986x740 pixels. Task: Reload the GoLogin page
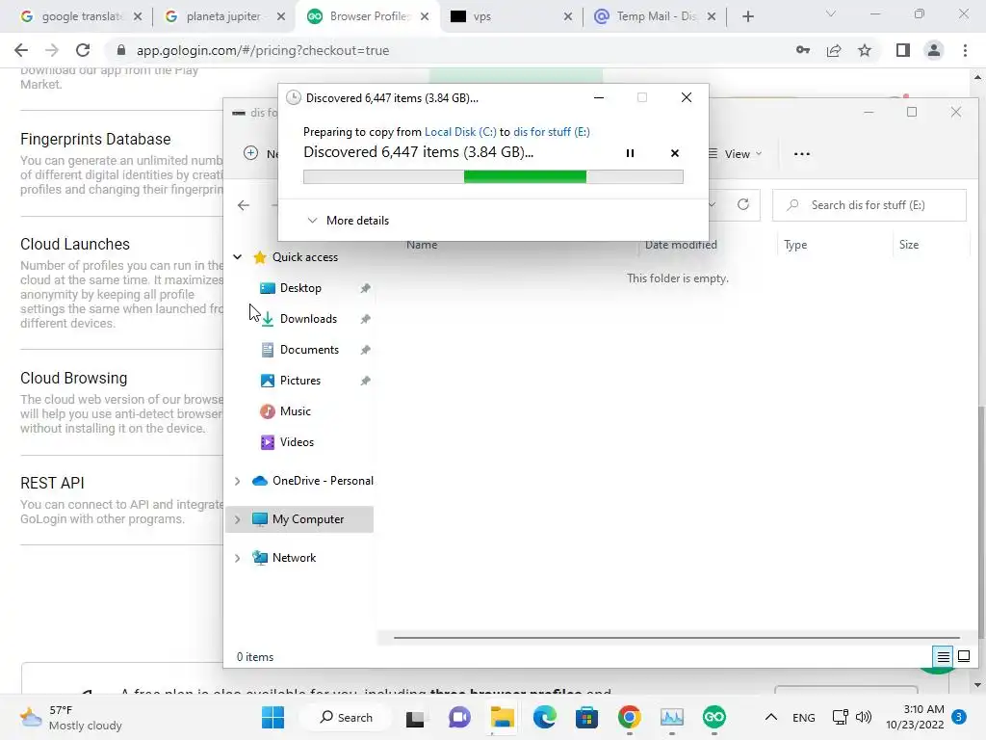click(x=83, y=50)
